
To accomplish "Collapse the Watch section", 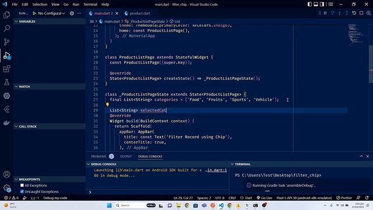I will point(50,86).
